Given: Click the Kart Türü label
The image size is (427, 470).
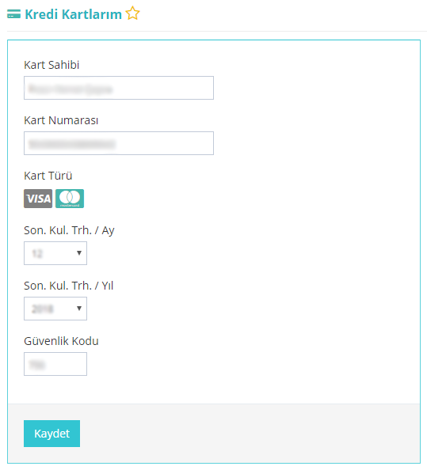Looking at the screenshot, I should (x=48, y=176).
